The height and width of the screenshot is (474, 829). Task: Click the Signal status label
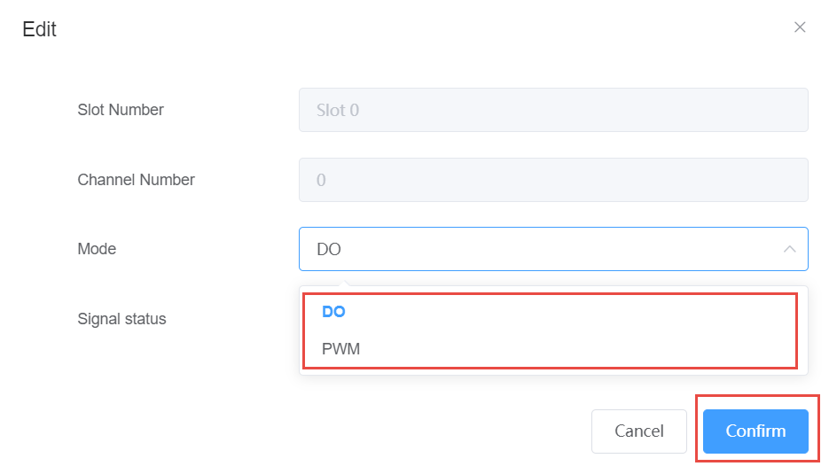[121, 319]
